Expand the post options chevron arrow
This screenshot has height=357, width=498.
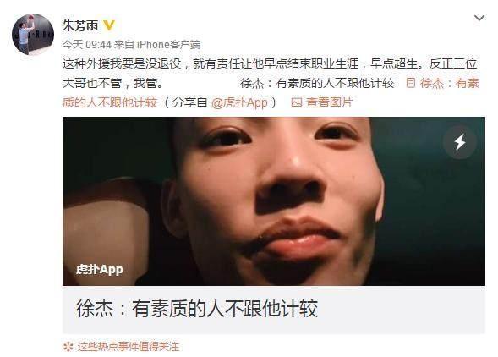tap(479, 18)
